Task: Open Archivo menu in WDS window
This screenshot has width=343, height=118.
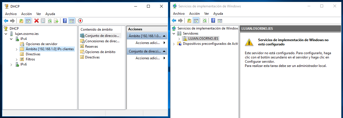Action: pos(179,13)
